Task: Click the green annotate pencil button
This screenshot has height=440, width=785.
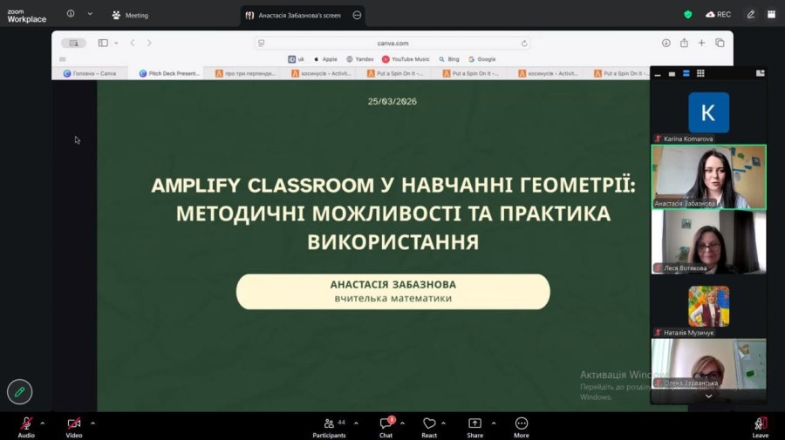Action: pos(19,391)
